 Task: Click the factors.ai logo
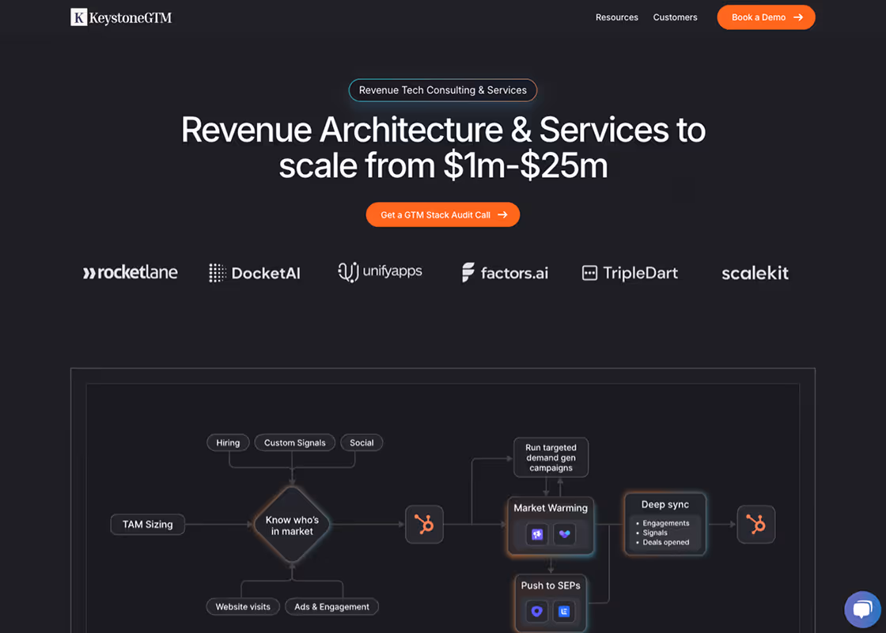505,273
